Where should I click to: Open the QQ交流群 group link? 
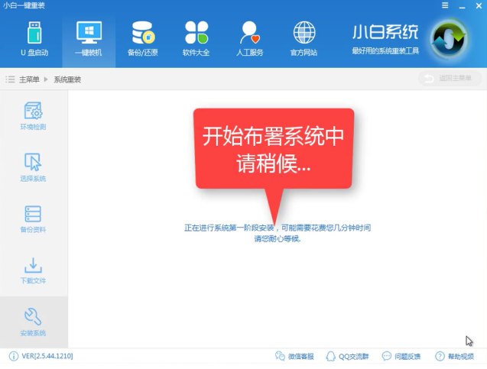[x=347, y=356]
